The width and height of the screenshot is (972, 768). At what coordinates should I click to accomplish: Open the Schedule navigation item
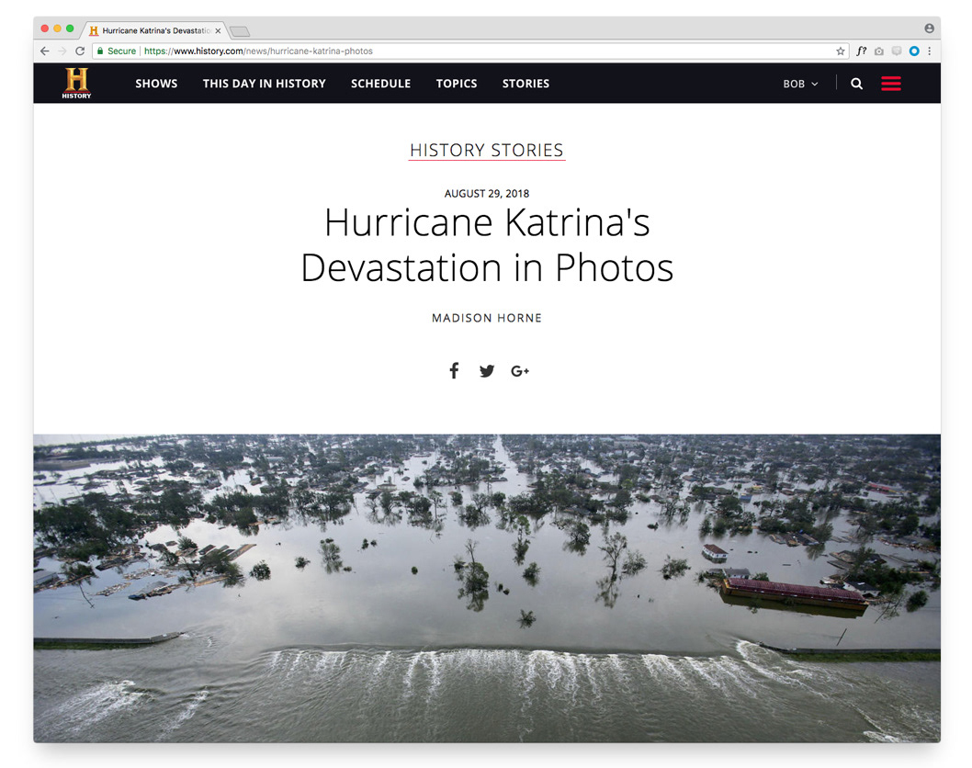pos(380,84)
